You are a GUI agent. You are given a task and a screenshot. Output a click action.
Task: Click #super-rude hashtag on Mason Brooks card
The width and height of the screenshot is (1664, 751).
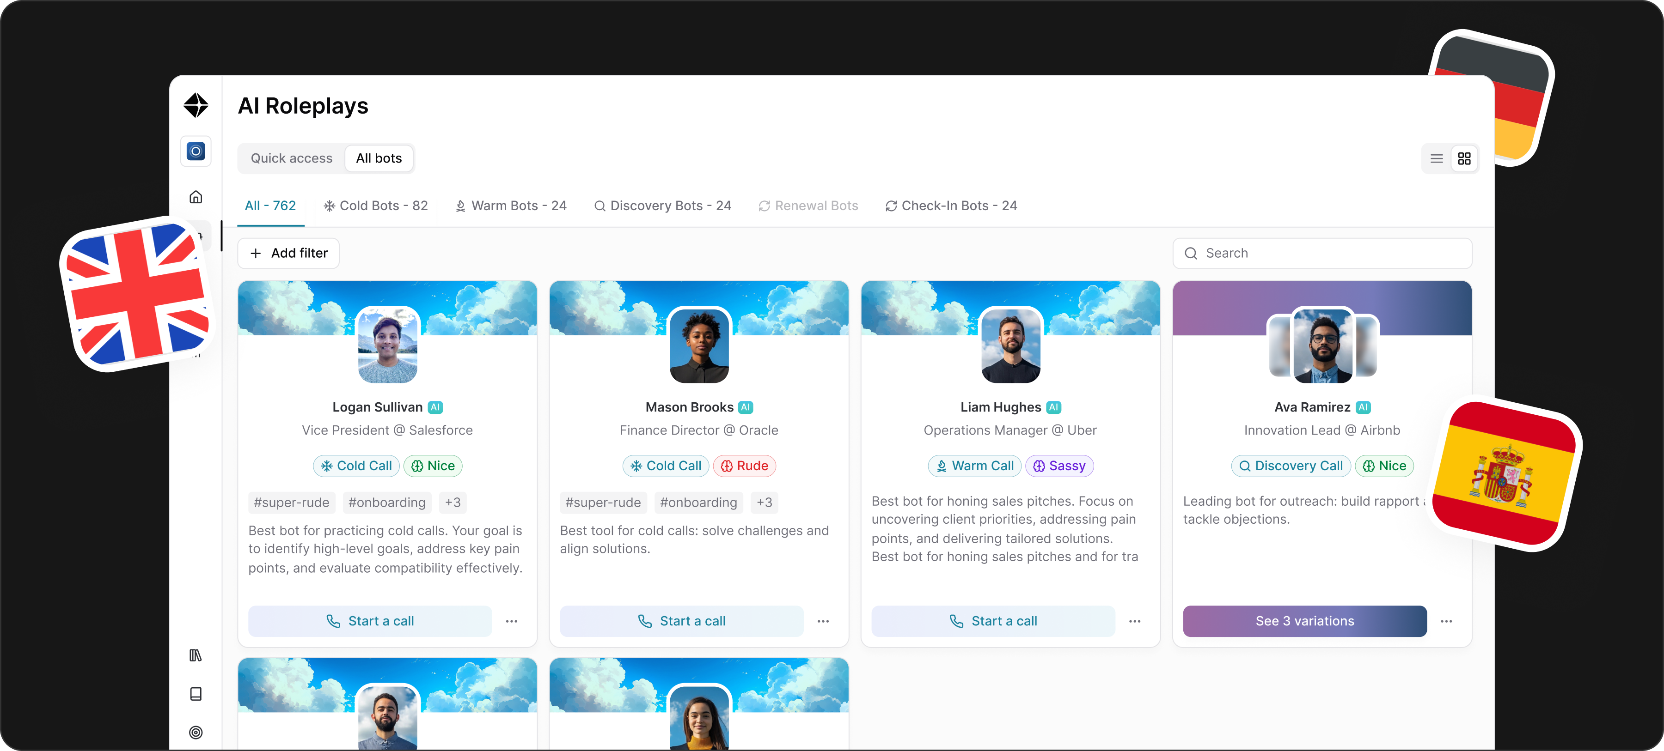603,503
